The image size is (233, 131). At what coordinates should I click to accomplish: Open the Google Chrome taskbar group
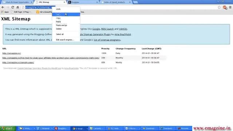point(80,128)
